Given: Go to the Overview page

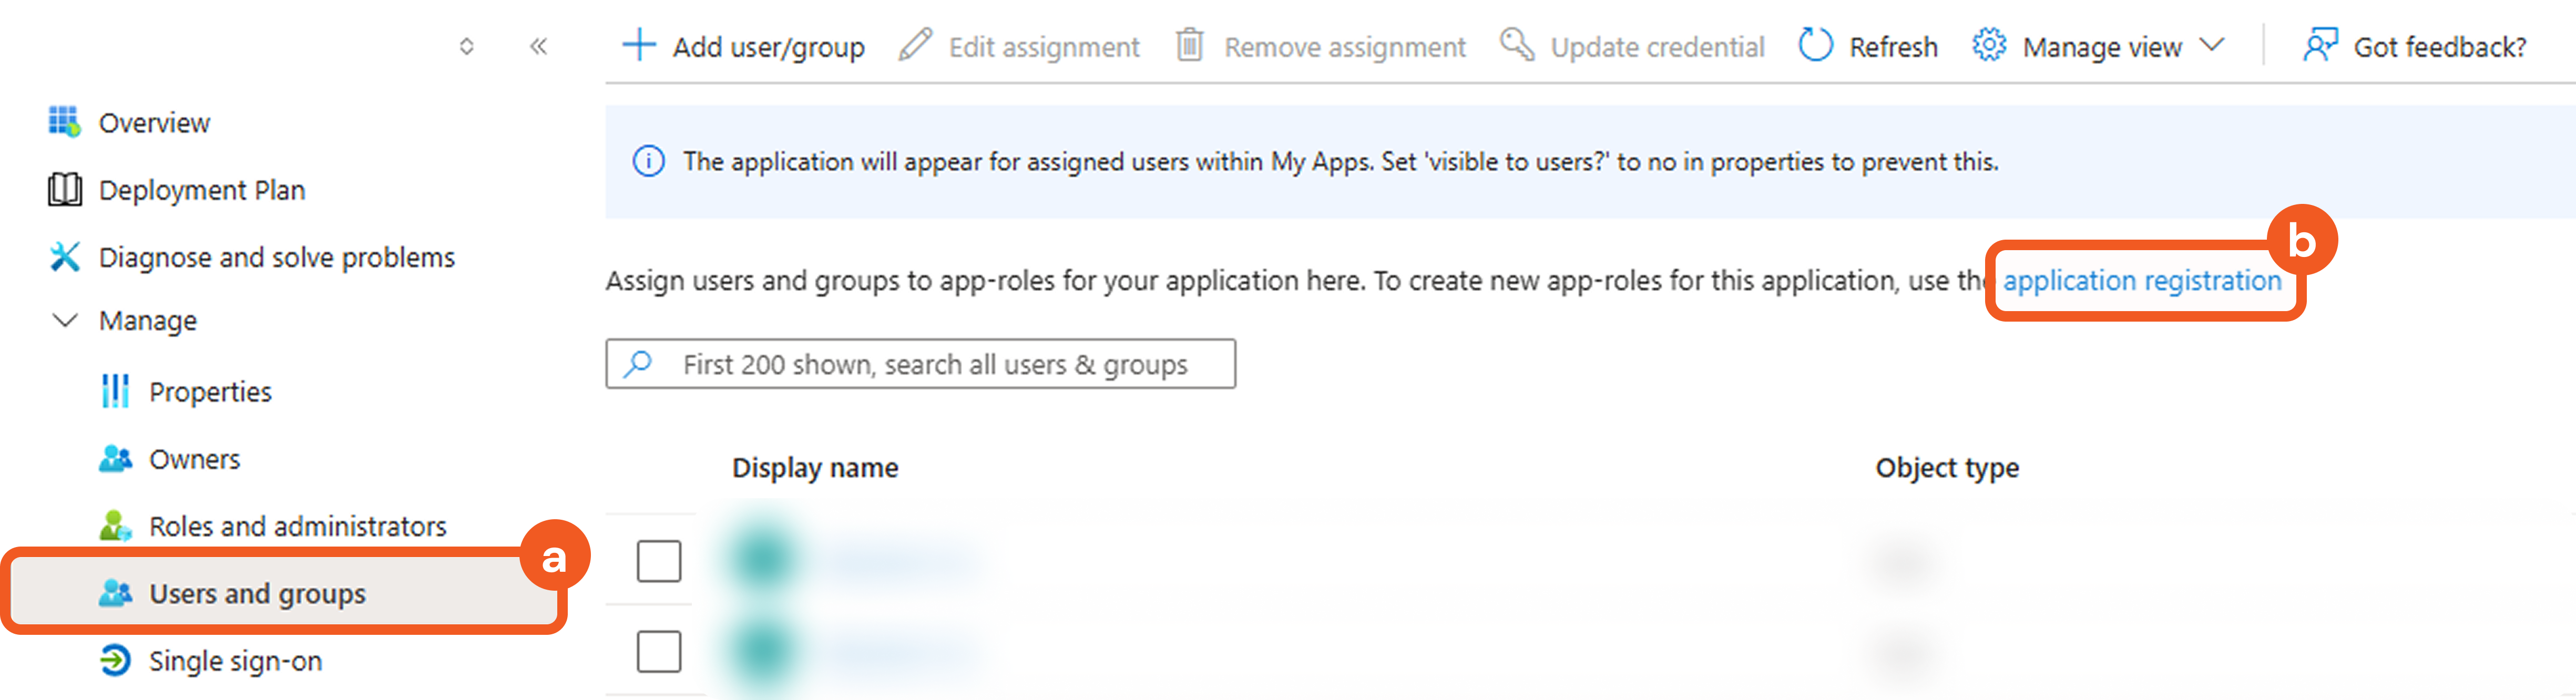Looking at the screenshot, I should click(154, 123).
